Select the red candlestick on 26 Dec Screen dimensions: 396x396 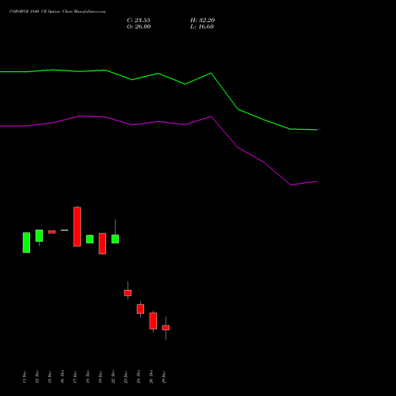pyautogui.click(x=153, y=321)
